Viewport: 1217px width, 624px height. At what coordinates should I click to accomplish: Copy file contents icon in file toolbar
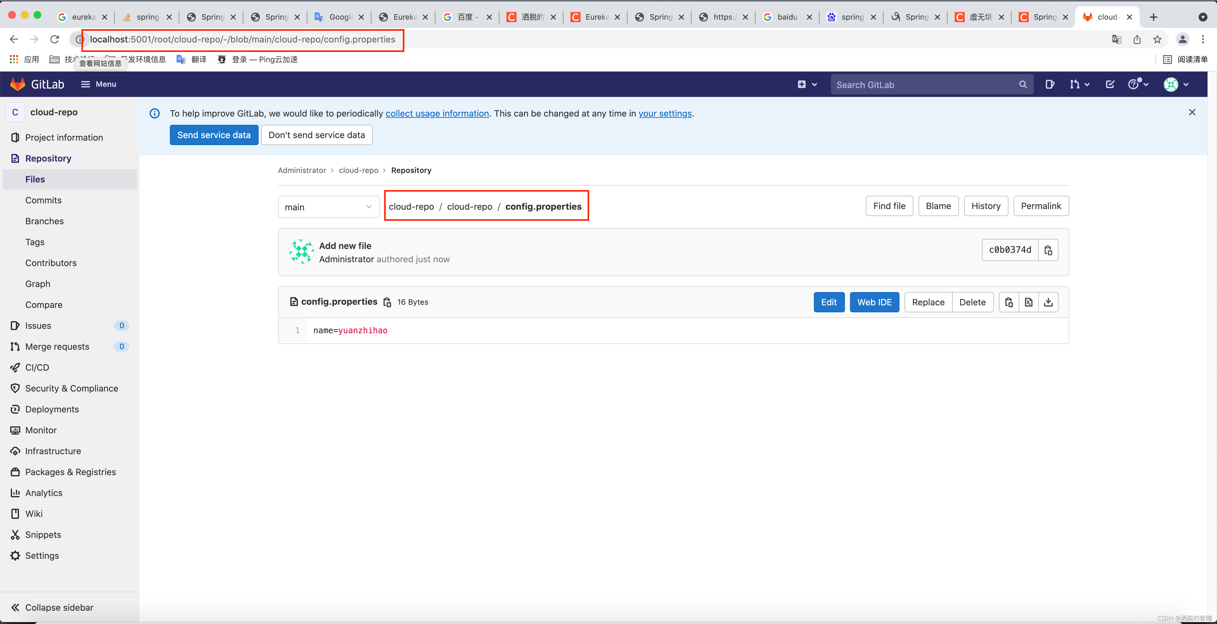pos(1009,302)
